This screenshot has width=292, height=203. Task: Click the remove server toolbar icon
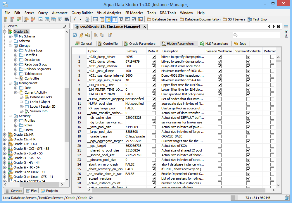coord(12,19)
